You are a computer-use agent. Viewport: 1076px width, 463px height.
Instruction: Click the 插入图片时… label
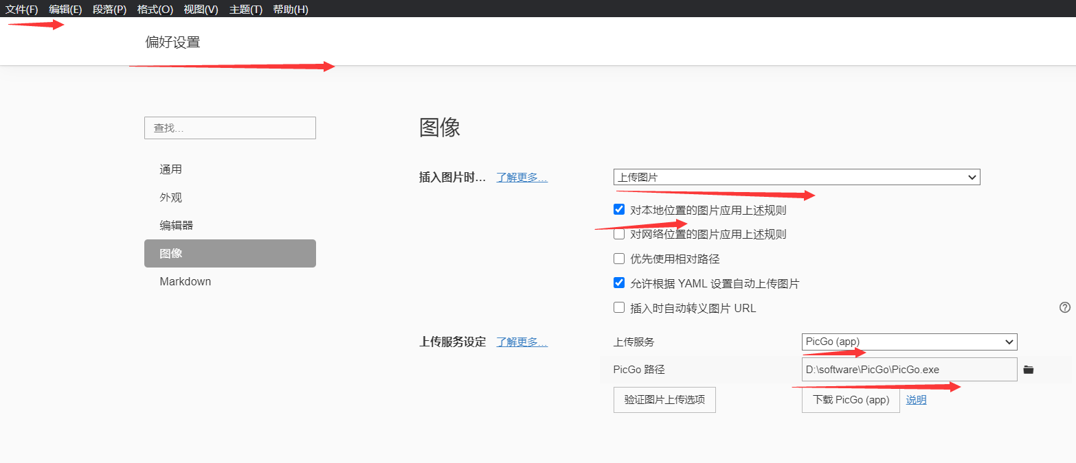(x=452, y=177)
